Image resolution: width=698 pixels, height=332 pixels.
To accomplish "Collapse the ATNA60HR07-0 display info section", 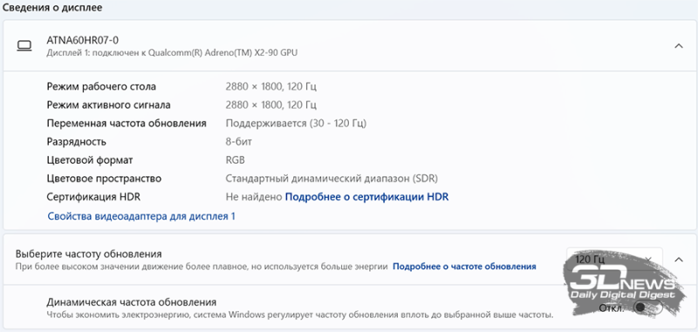I will [x=679, y=46].
